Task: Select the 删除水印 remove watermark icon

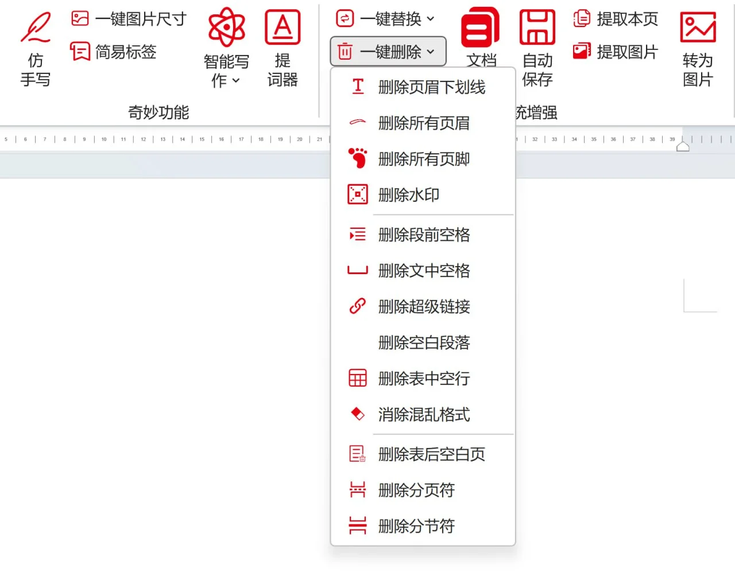Action: coord(357,194)
